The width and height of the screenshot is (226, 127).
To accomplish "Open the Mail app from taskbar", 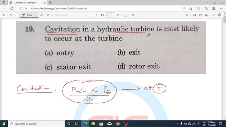I will 109,124.
